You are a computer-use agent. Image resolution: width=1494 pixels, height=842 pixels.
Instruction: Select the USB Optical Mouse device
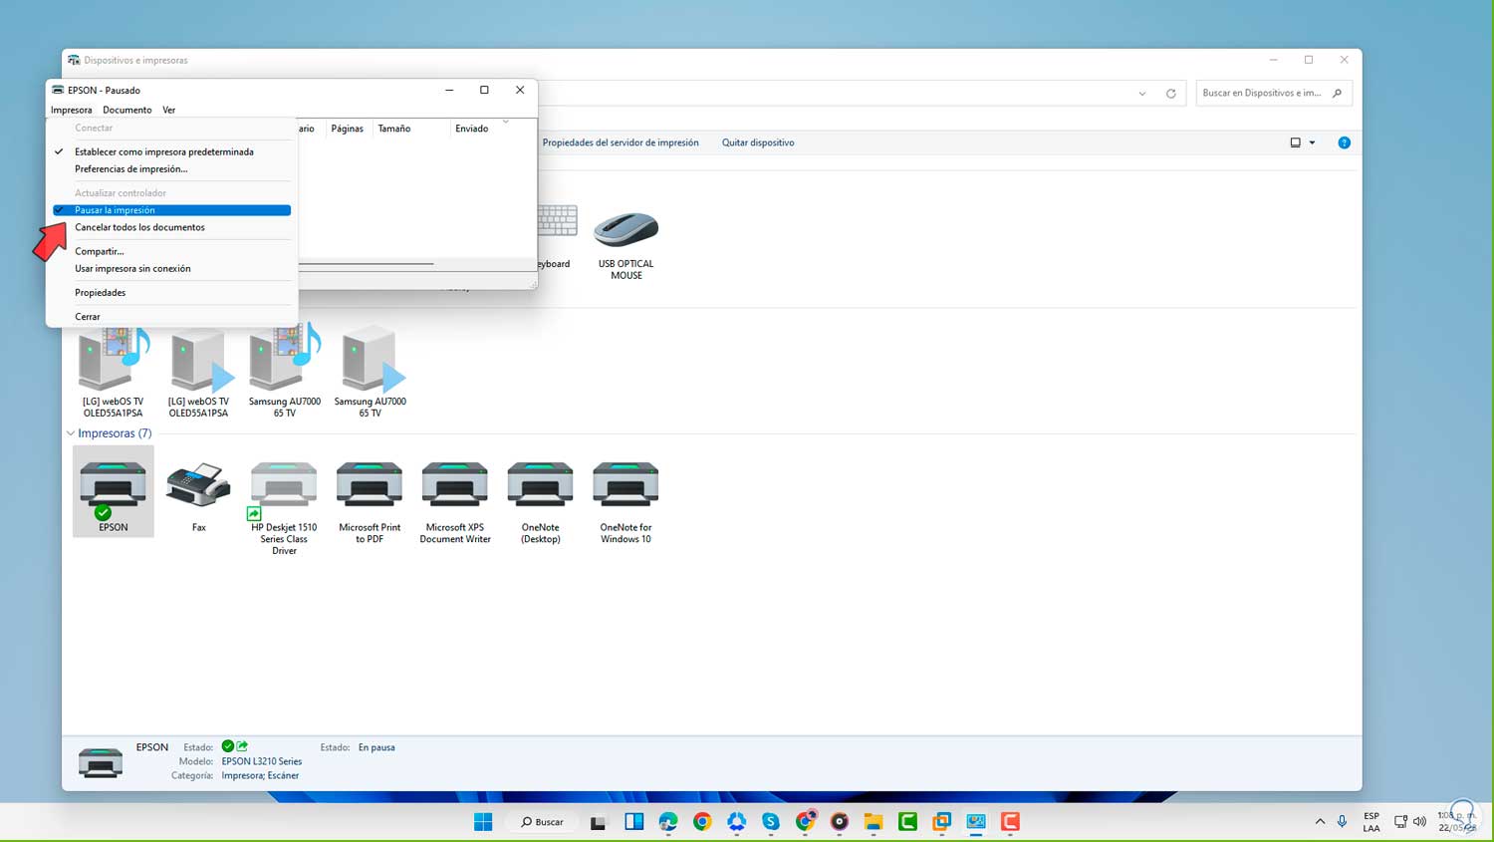625,244
